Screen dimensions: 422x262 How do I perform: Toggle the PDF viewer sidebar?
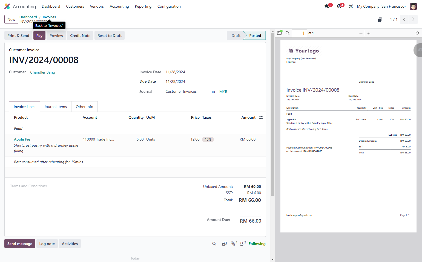point(279,33)
